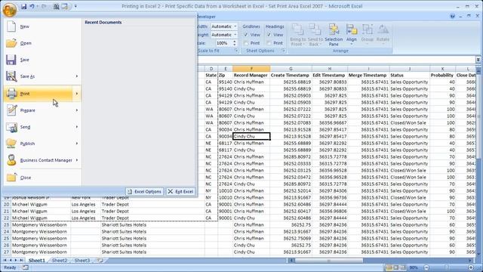483x272 pixels.
Task: Choose Save in the Office menu
Action: point(42,60)
